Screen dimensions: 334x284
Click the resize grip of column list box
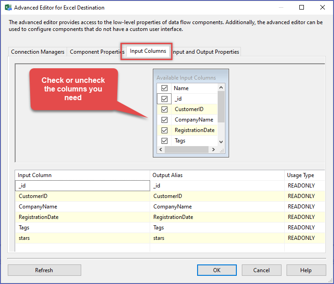tap(222, 151)
